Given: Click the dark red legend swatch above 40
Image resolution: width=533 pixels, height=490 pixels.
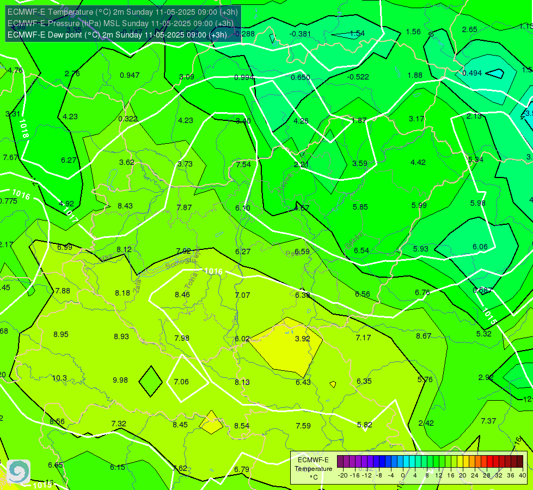Looking at the screenshot, I should (x=520, y=462).
